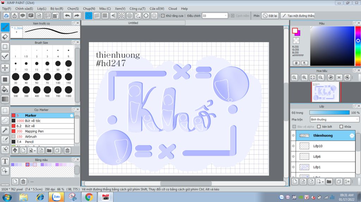The width and height of the screenshot is (361, 202).
Task: Open add-layer dropdown arrow in layer panel
Action: 323,182
